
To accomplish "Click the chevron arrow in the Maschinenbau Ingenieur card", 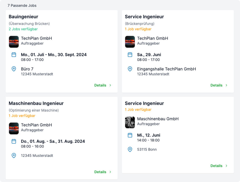I will [x=110, y=172].
